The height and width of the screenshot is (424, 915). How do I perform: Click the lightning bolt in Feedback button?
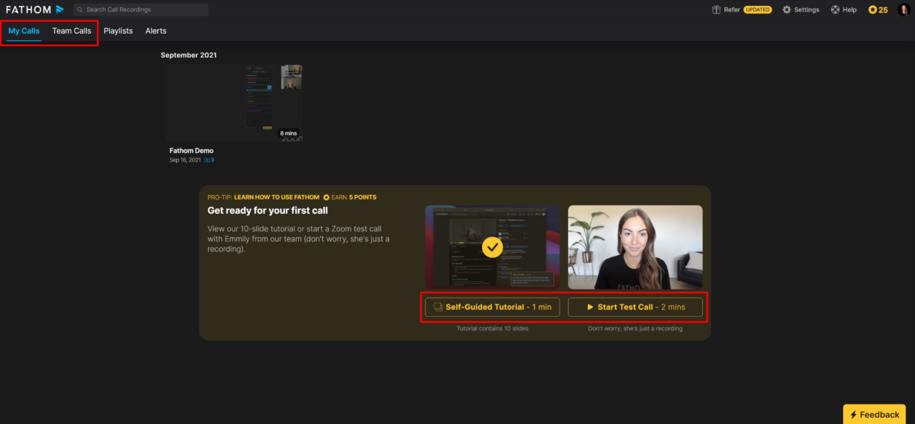[x=853, y=415]
